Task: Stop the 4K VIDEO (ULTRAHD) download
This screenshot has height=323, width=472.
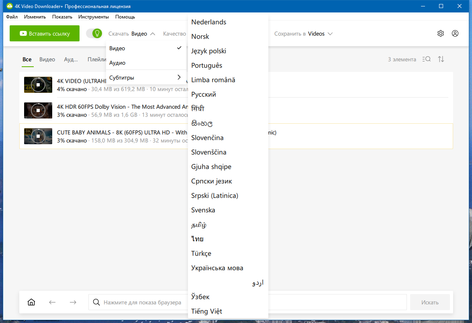Action: coord(38,85)
